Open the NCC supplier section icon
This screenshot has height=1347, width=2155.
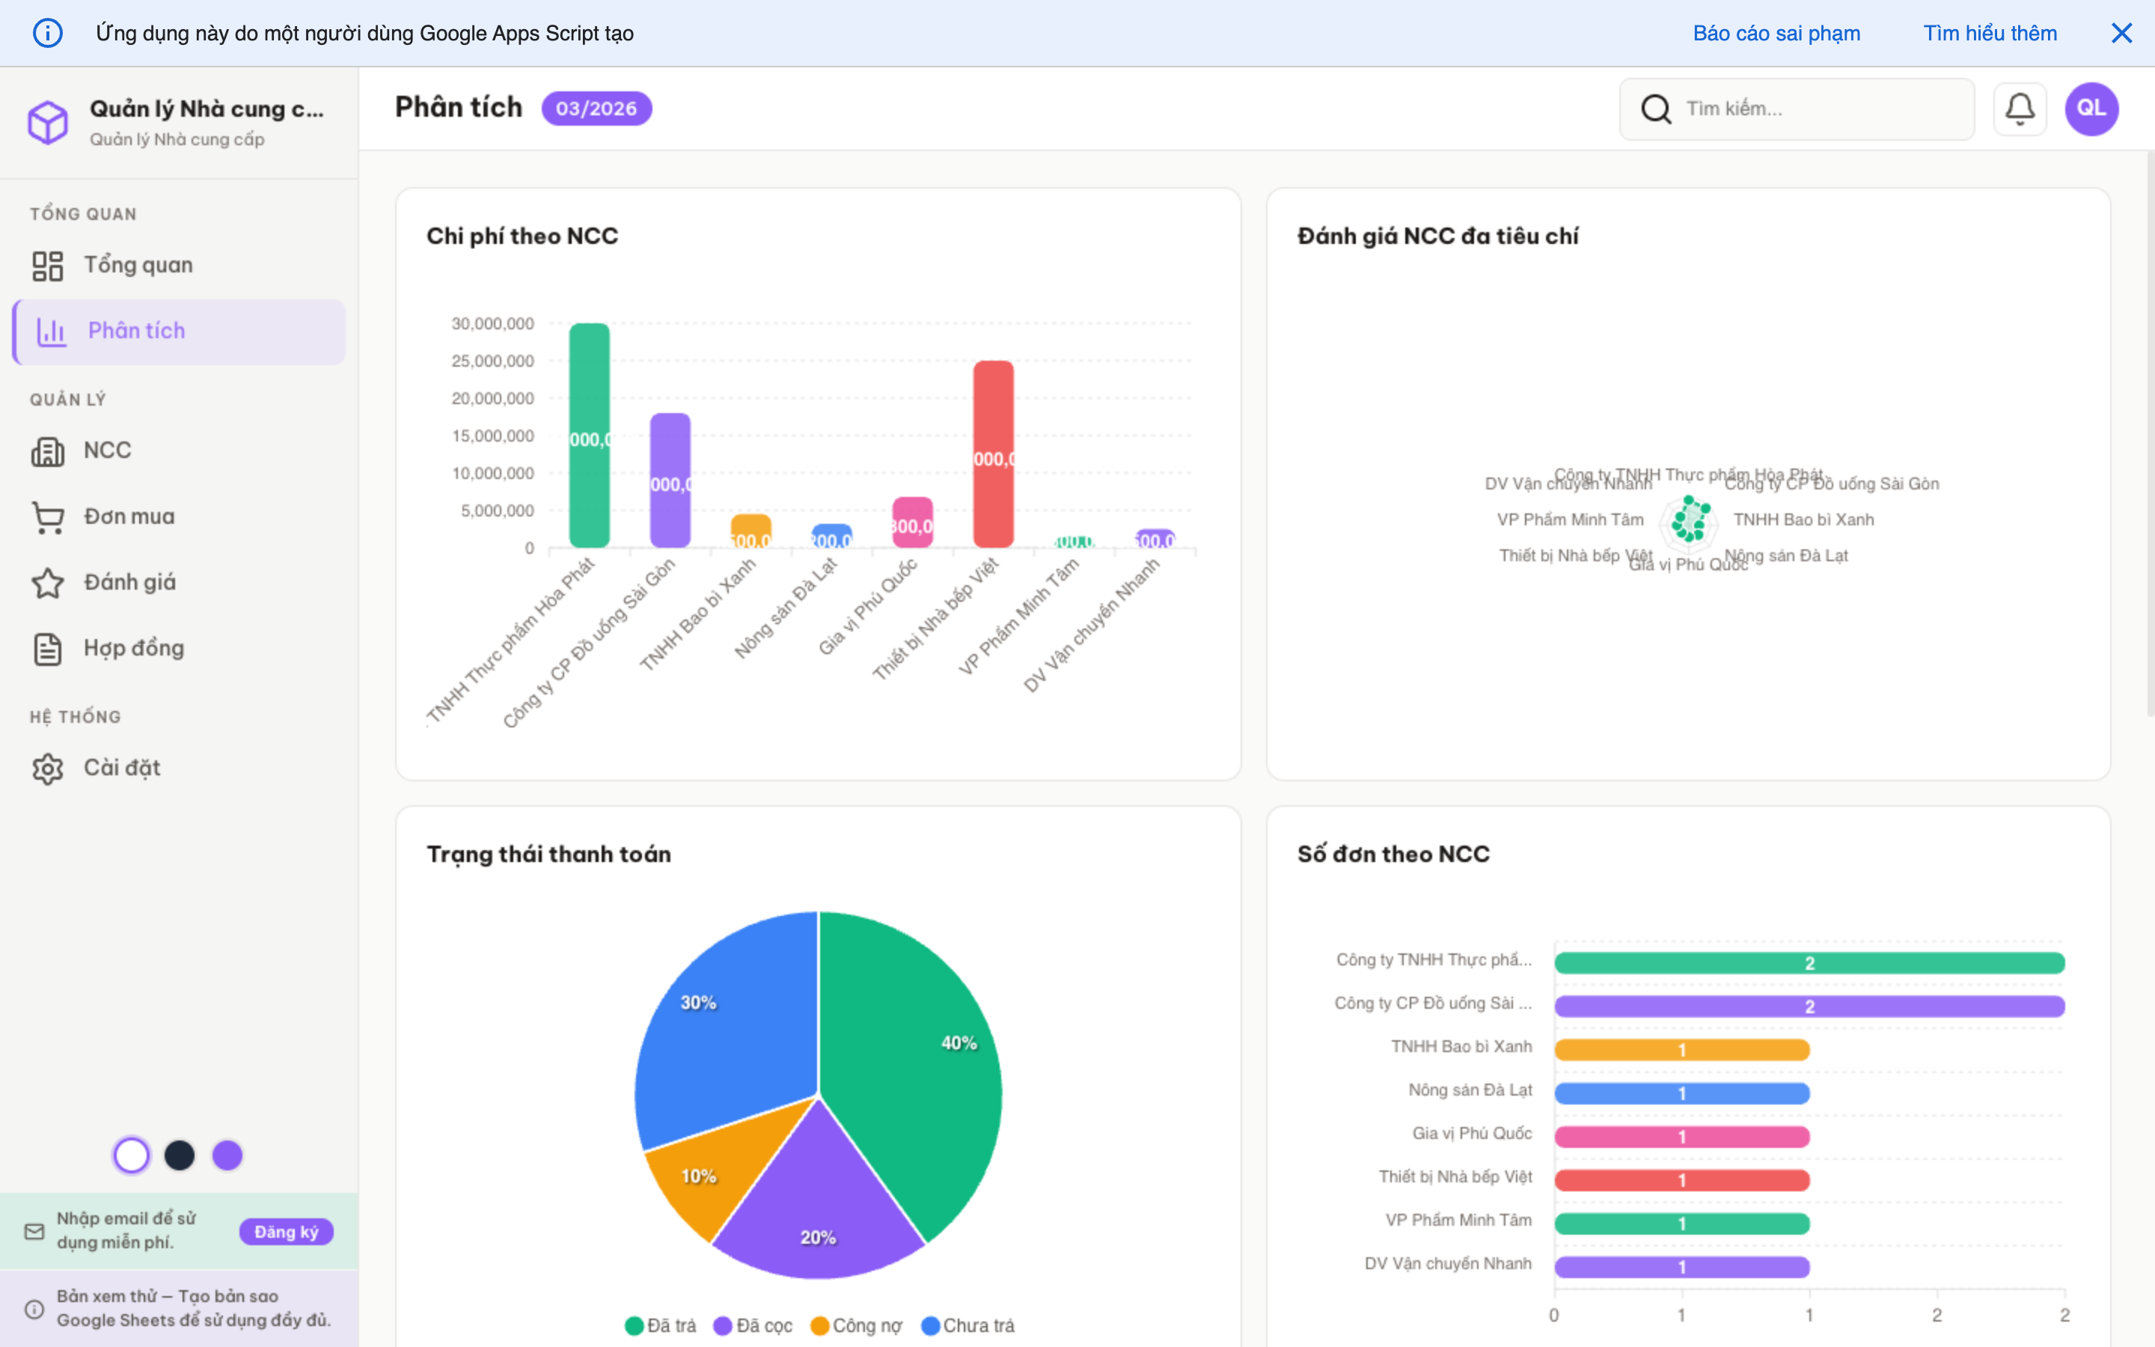48,450
